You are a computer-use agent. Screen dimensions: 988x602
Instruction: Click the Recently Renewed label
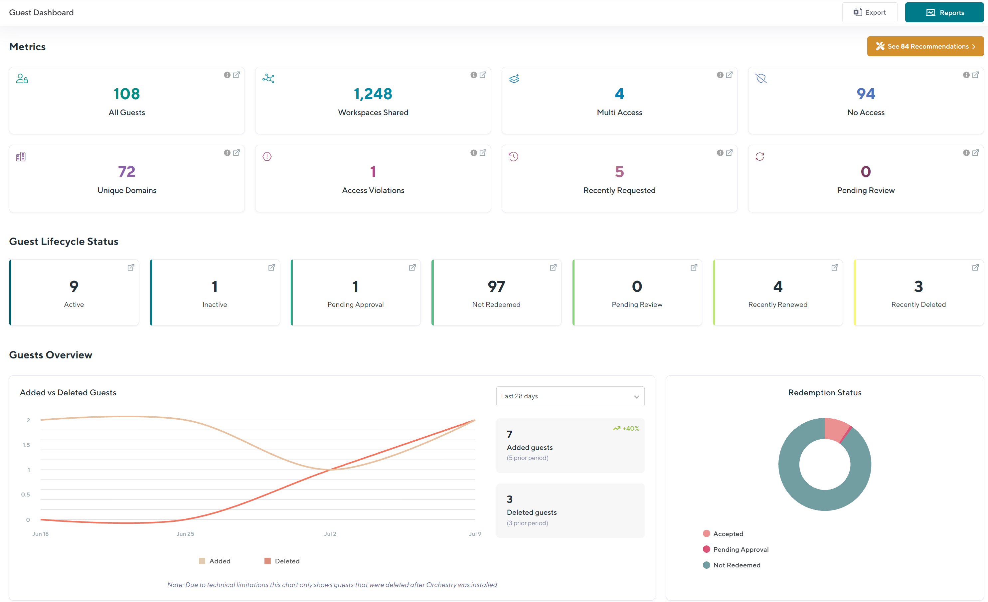pos(777,304)
